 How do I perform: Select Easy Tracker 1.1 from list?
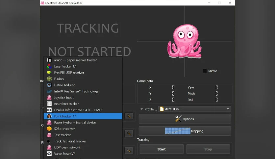pyautogui.click(x=83, y=66)
